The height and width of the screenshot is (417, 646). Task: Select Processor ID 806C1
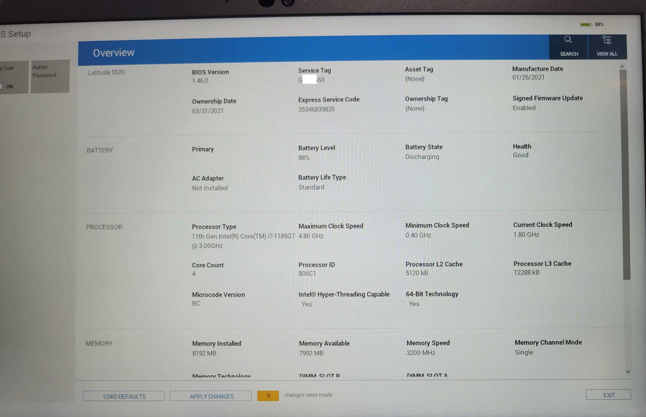pyautogui.click(x=307, y=273)
